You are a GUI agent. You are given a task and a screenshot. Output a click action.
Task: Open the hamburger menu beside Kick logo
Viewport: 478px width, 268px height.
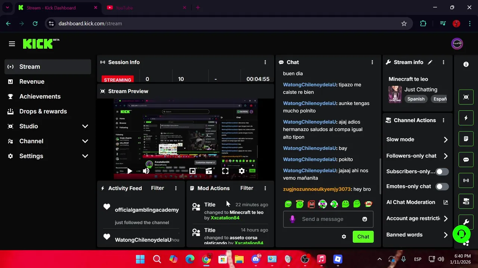click(x=12, y=44)
